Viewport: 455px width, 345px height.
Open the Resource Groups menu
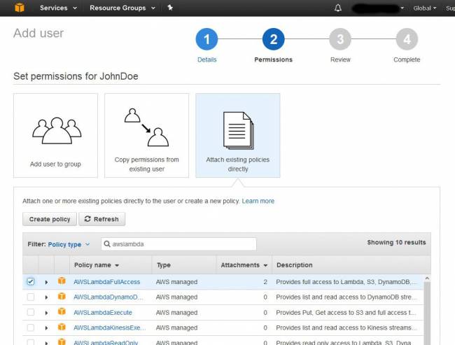click(122, 8)
